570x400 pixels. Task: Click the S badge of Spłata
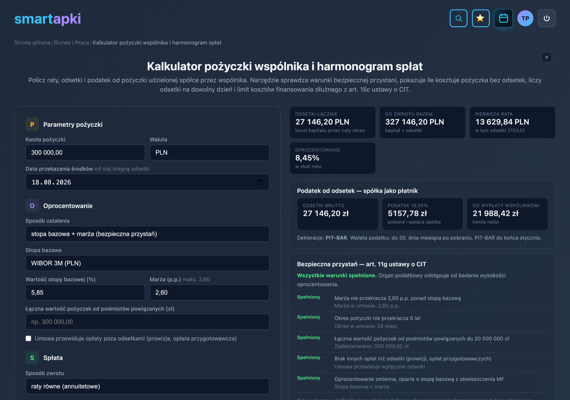[x=32, y=358]
